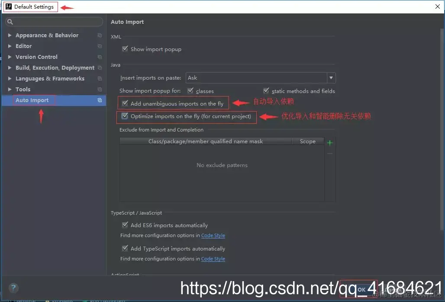Select Appearance & Behavior settings category
Image resolution: width=445 pixels, height=302 pixels.
pos(47,35)
